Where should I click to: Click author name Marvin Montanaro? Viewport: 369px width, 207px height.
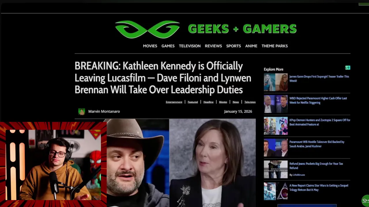[104, 112]
